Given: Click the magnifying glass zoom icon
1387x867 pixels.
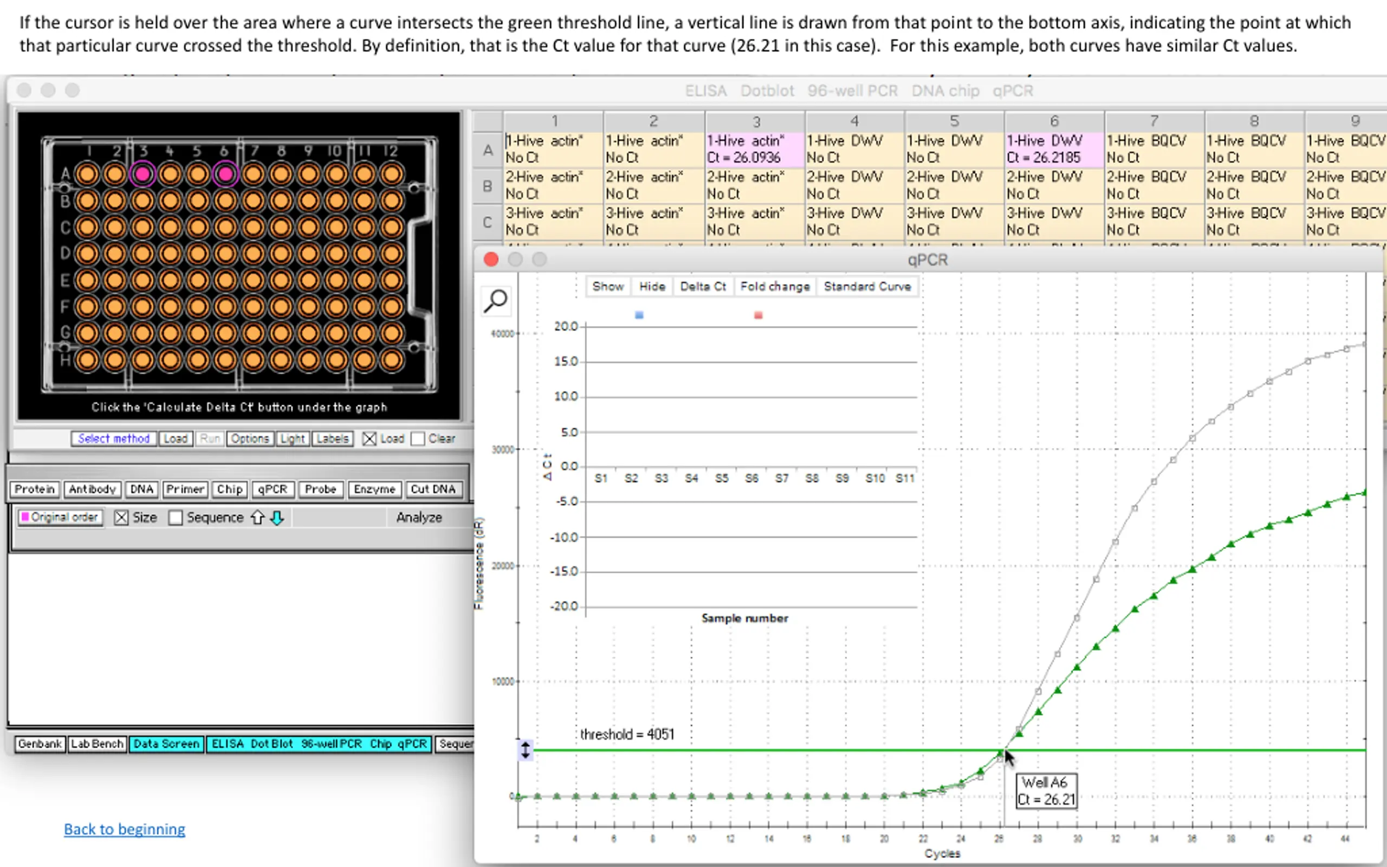Looking at the screenshot, I should pos(496,300).
